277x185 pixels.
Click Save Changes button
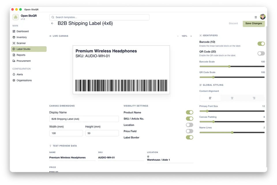[x=254, y=23]
